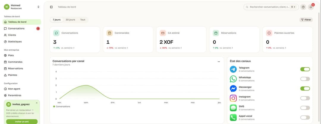The width and height of the screenshot is (321, 124).
Task: Click the Tableau de bord breadcrumb
Action: (67, 7)
